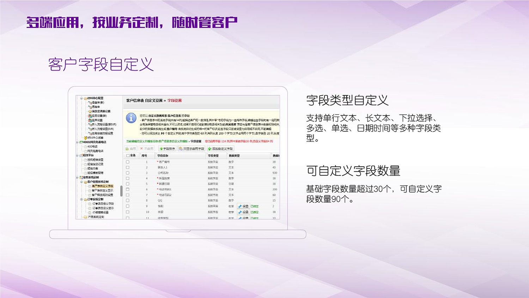Collapse the 呼叫中心配置 tree node

81,98
